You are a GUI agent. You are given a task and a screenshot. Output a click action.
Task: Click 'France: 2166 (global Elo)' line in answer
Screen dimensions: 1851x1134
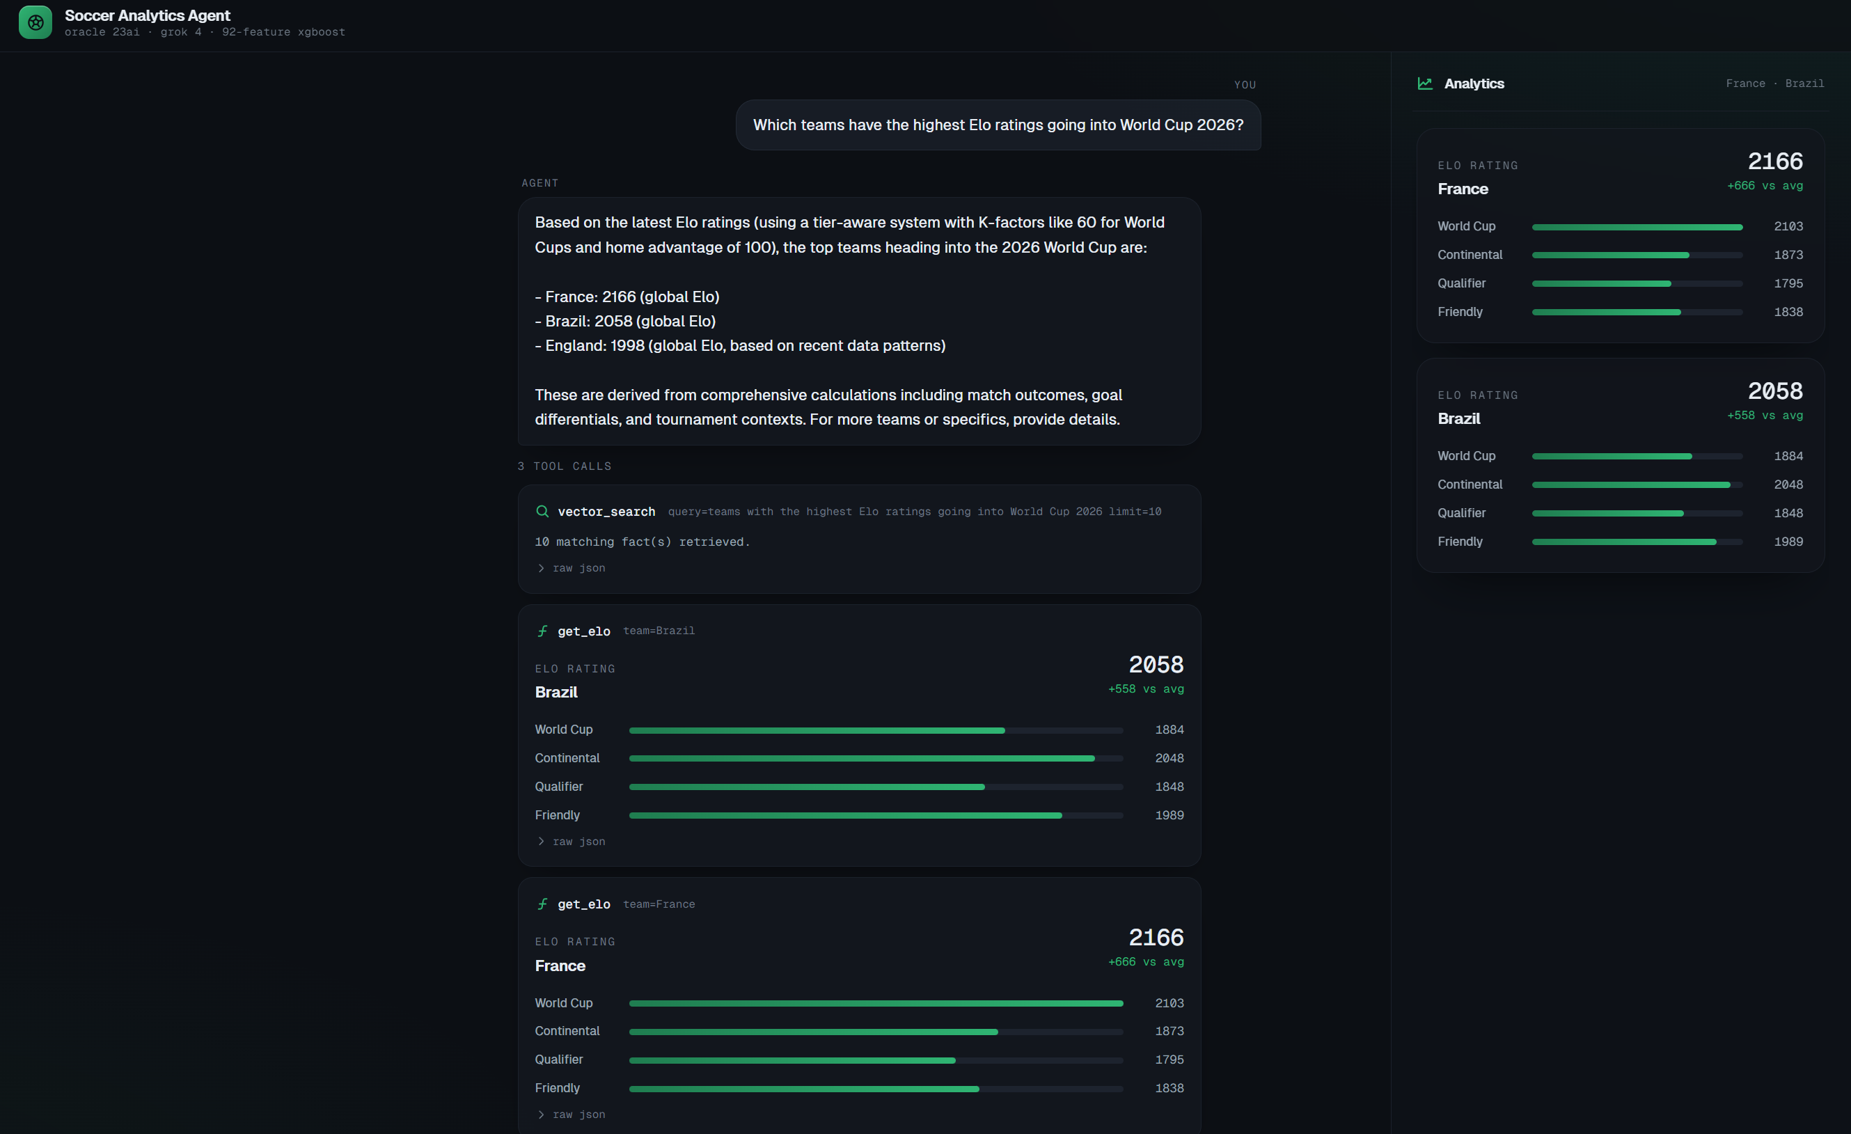coord(627,297)
